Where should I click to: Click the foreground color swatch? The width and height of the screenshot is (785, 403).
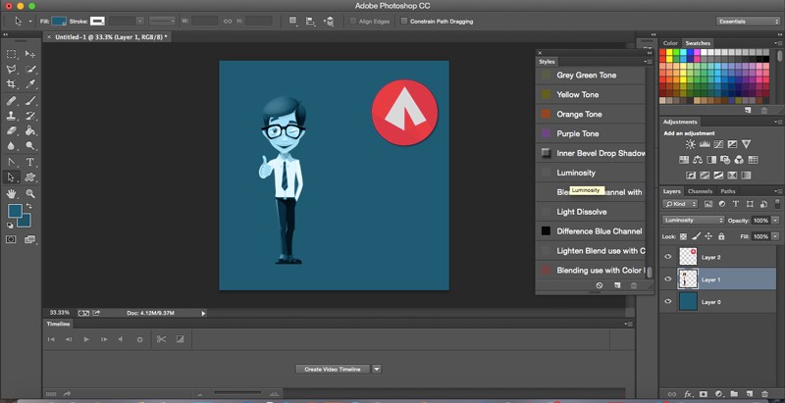15,211
